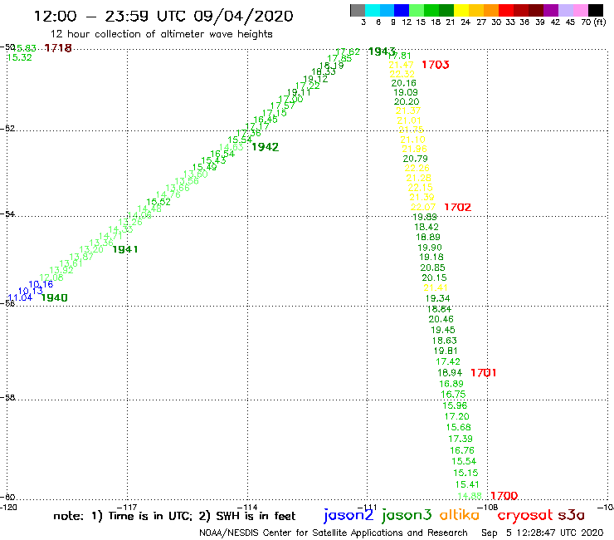Select the 15.32 value at top left
The image size is (614, 540).
(x=19, y=57)
